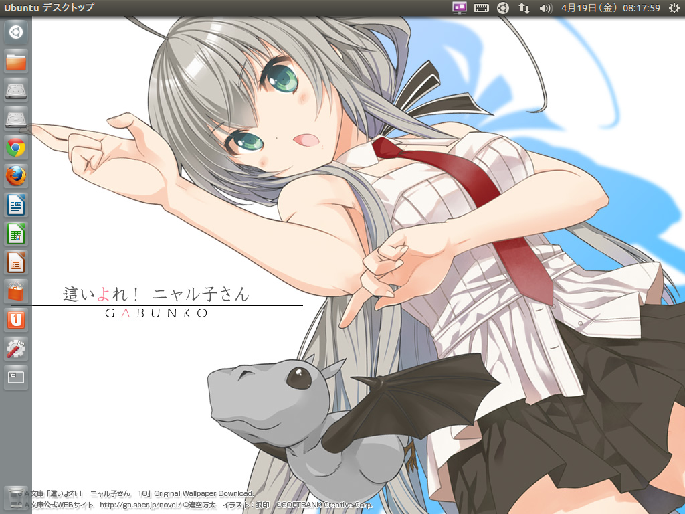Image resolution: width=685 pixels, height=514 pixels.
Task: Open LibreOffice Writer
Action: coord(16,205)
